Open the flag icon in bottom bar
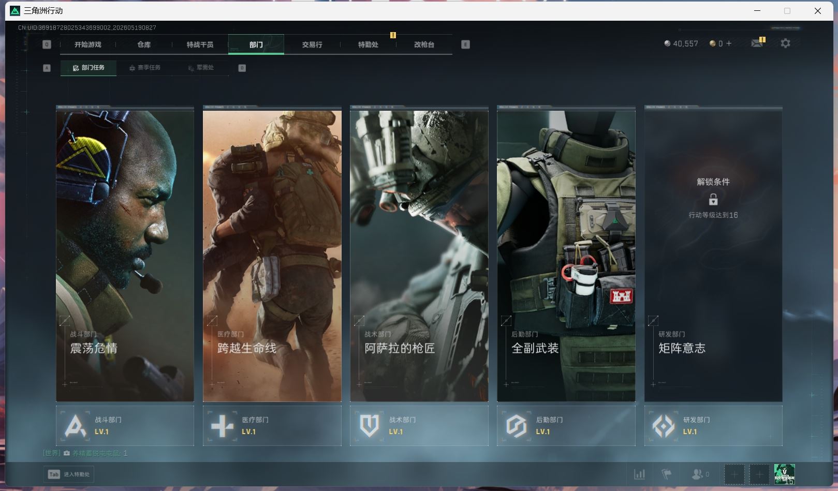This screenshot has height=491, width=838. point(667,474)
